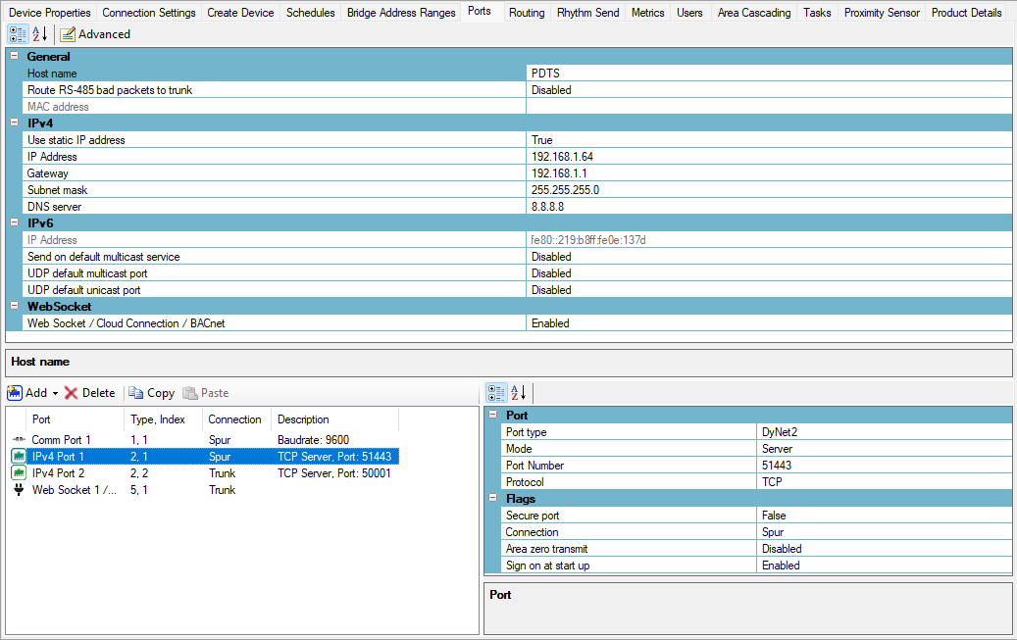
Task: Select the IPv4 Port 2 entry
Action: pyautogui.click(x=58, y=473)
